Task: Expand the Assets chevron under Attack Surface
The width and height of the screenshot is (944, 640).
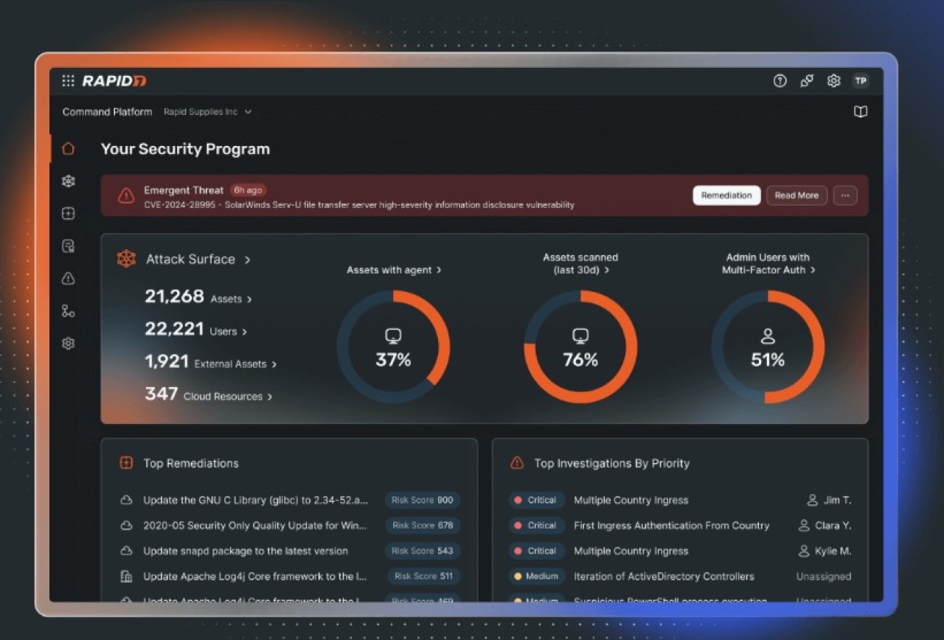Action: (249, 299)
